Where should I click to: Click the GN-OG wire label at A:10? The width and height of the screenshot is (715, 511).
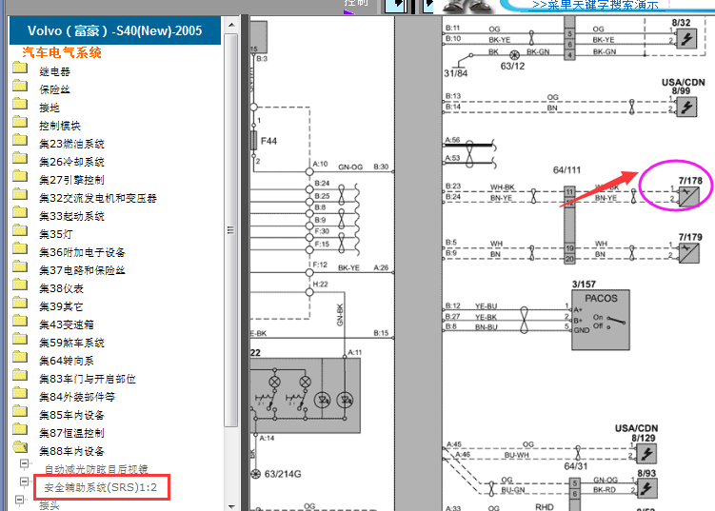[x=350, y=167]
